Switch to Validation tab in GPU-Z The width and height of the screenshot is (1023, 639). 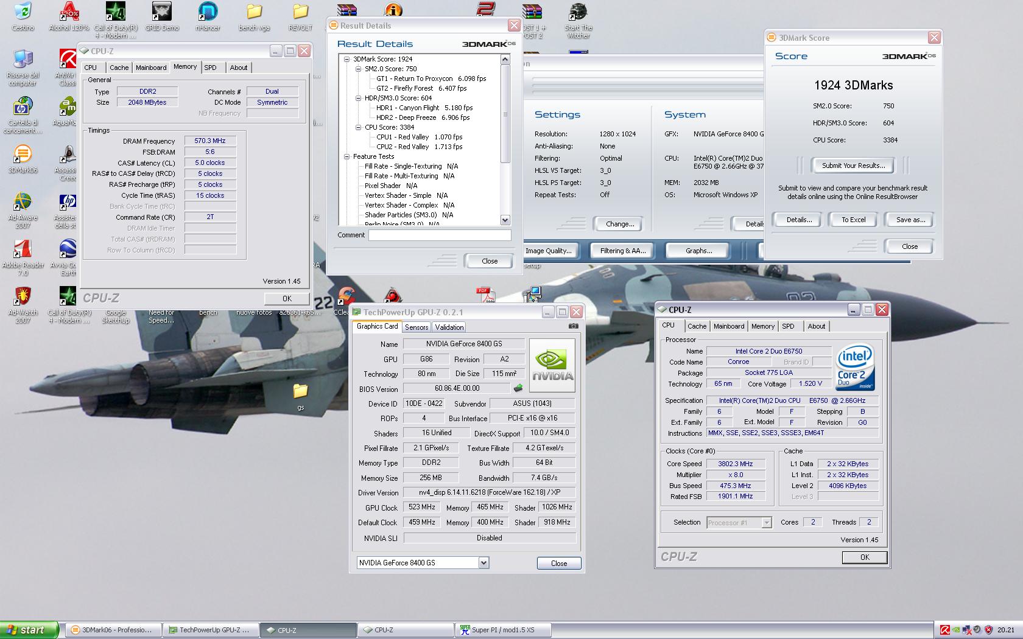point(449,327)
